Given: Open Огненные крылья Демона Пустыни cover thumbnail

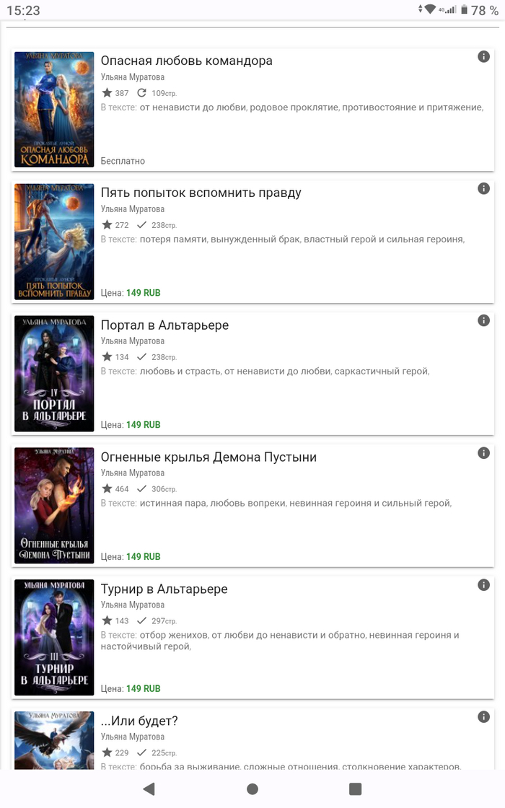Looking at the screenshot, I should [x=54, y=505].
